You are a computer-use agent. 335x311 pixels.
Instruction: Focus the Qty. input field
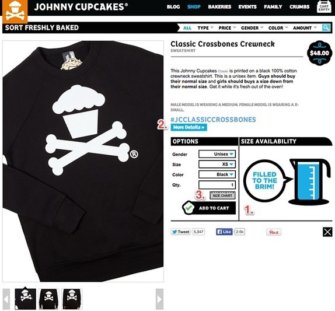[217, 185]
